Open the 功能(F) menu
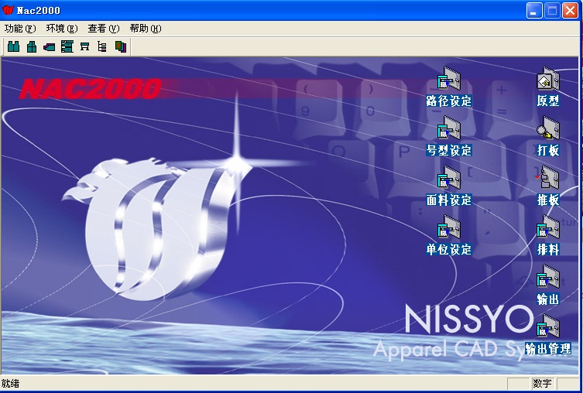Screen dimensions: 583x393 coord(20,29)
